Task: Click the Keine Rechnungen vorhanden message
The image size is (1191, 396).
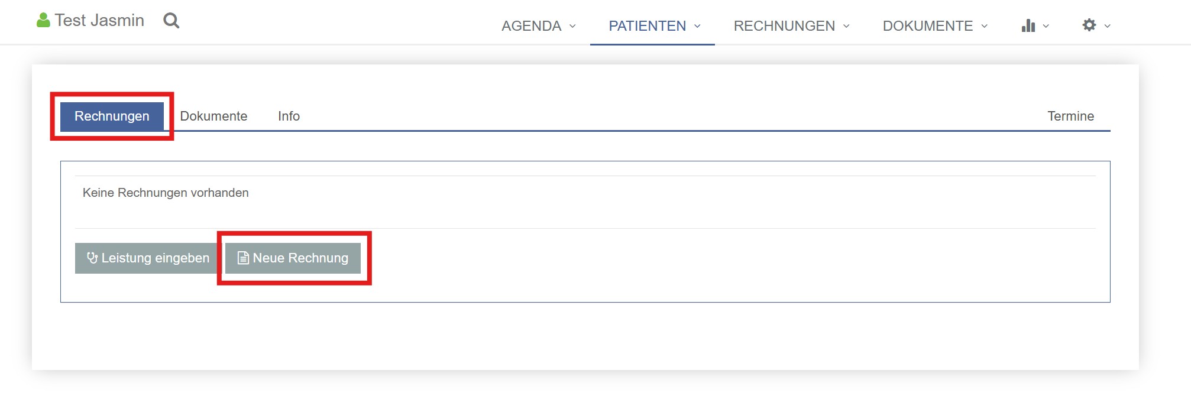Action: 166,193
